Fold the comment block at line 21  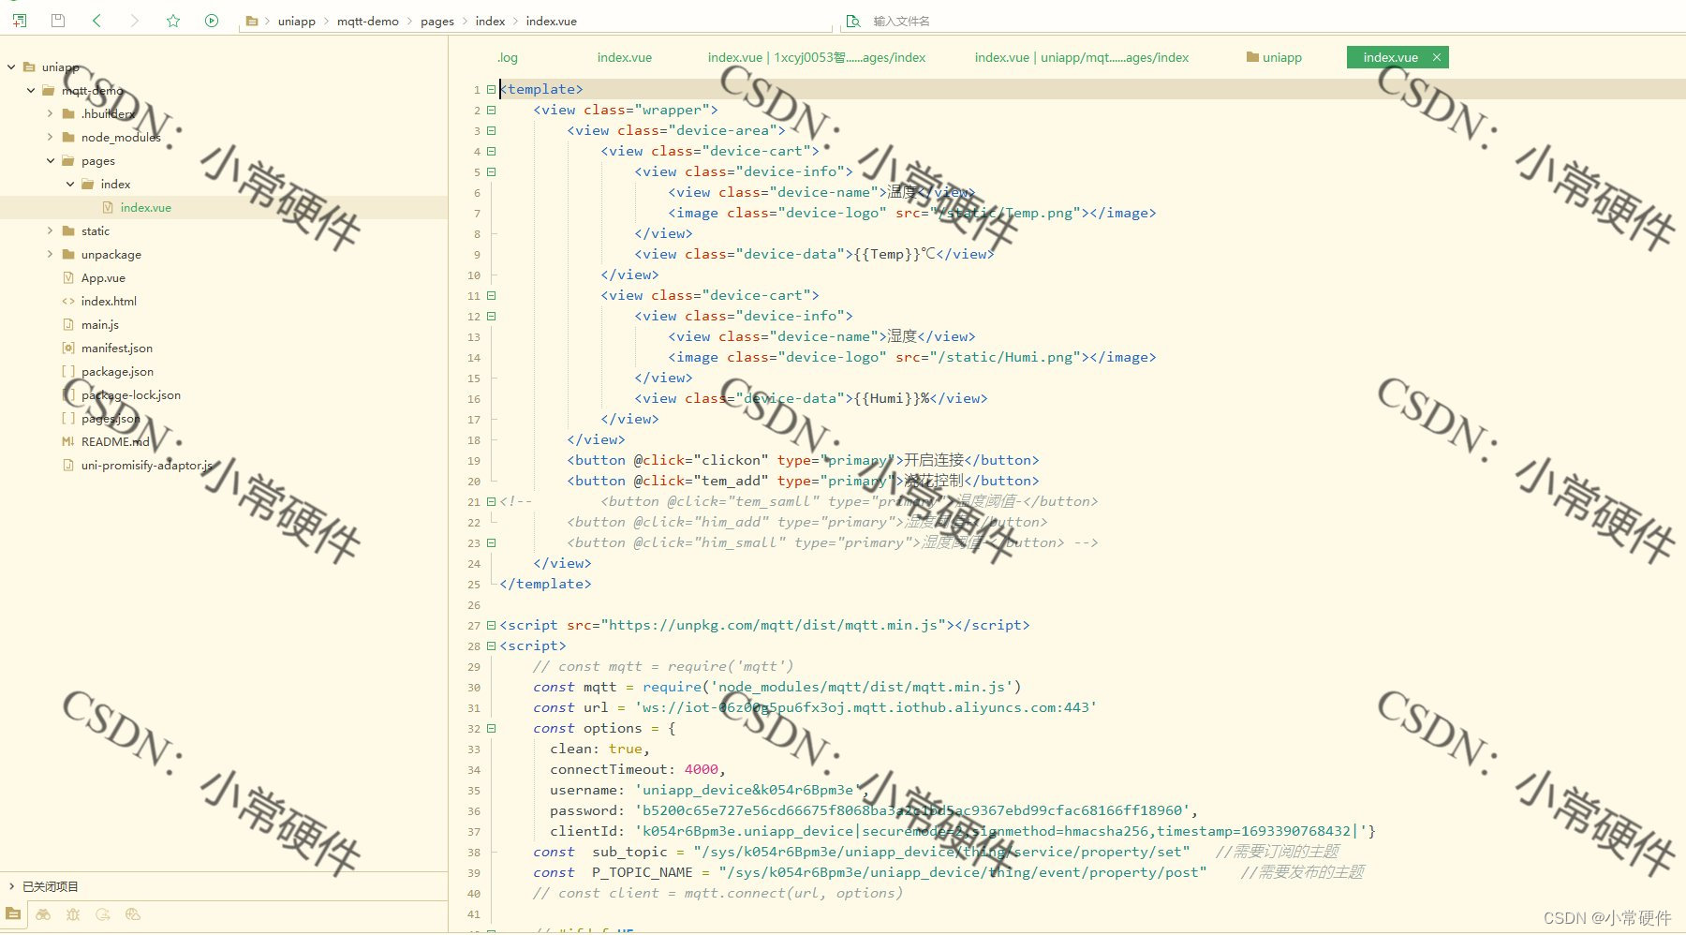point(491,501)
